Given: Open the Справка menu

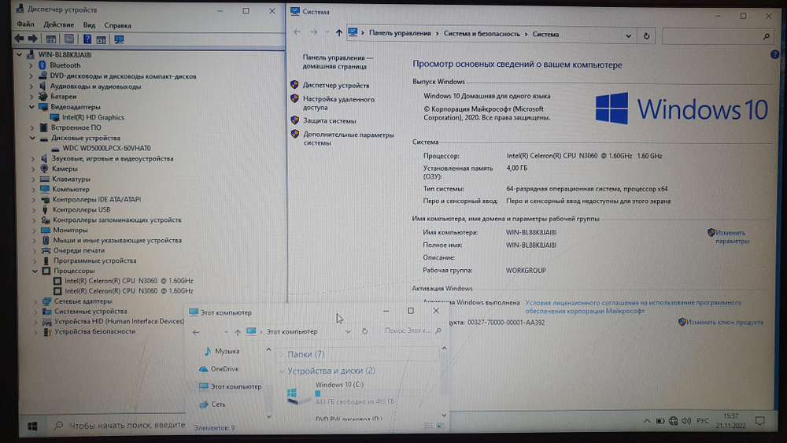Looking at the screenshot, I should point(117,25).
